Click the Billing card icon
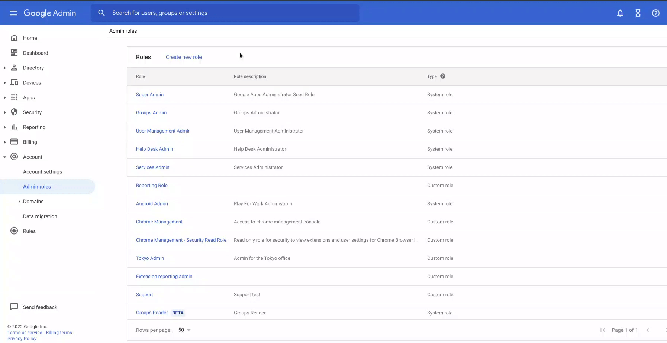Viewport: 667px width, 343px height. (x=14, y=142)
